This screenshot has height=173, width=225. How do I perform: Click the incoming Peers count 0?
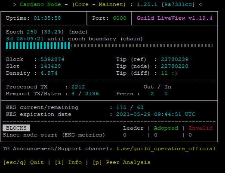tap(166, 94)
